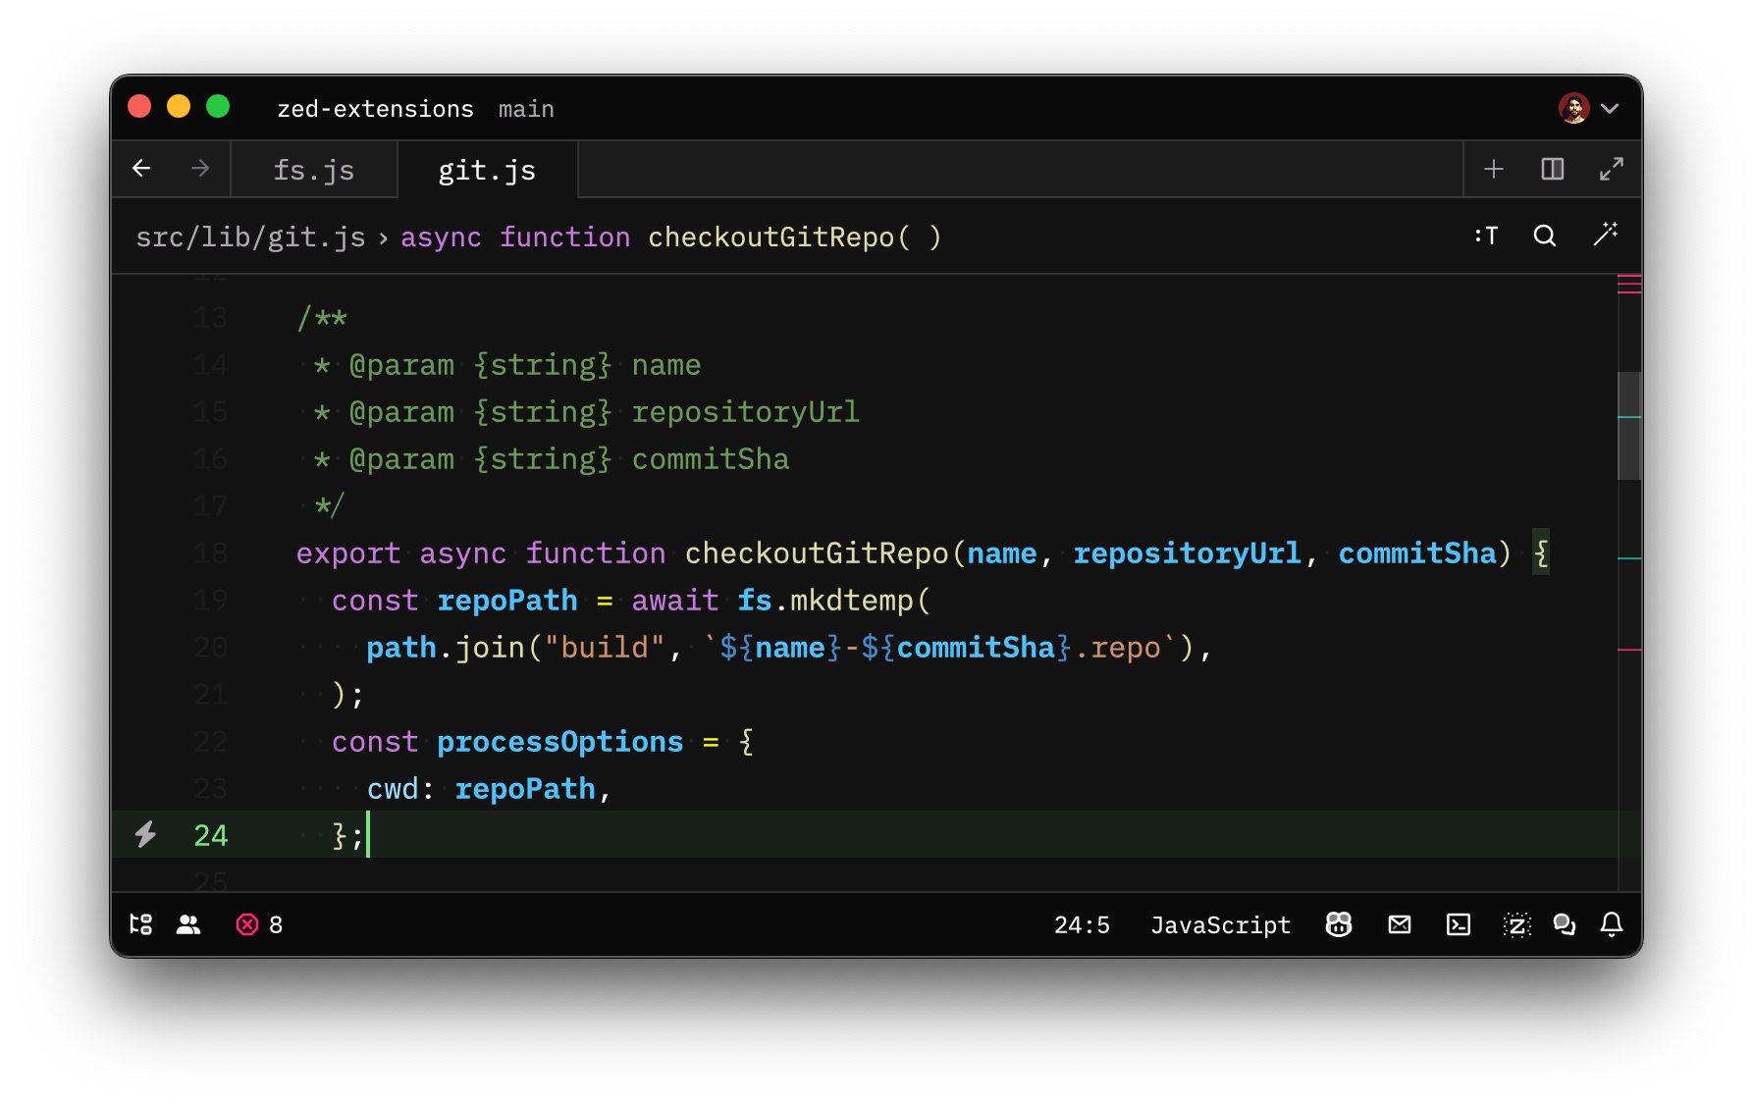Viewport: 1753px width, 1103px height.
Task: Click the repositoryUrl parameter on line 18
Action: 1187,552
